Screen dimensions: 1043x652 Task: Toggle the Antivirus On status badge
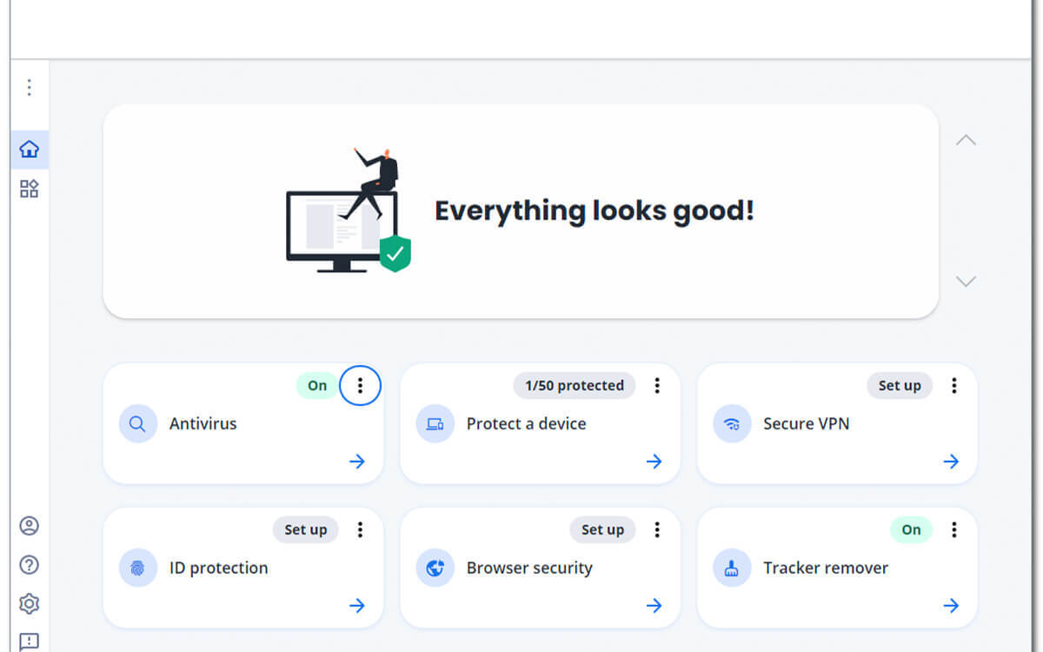point(317,386)
